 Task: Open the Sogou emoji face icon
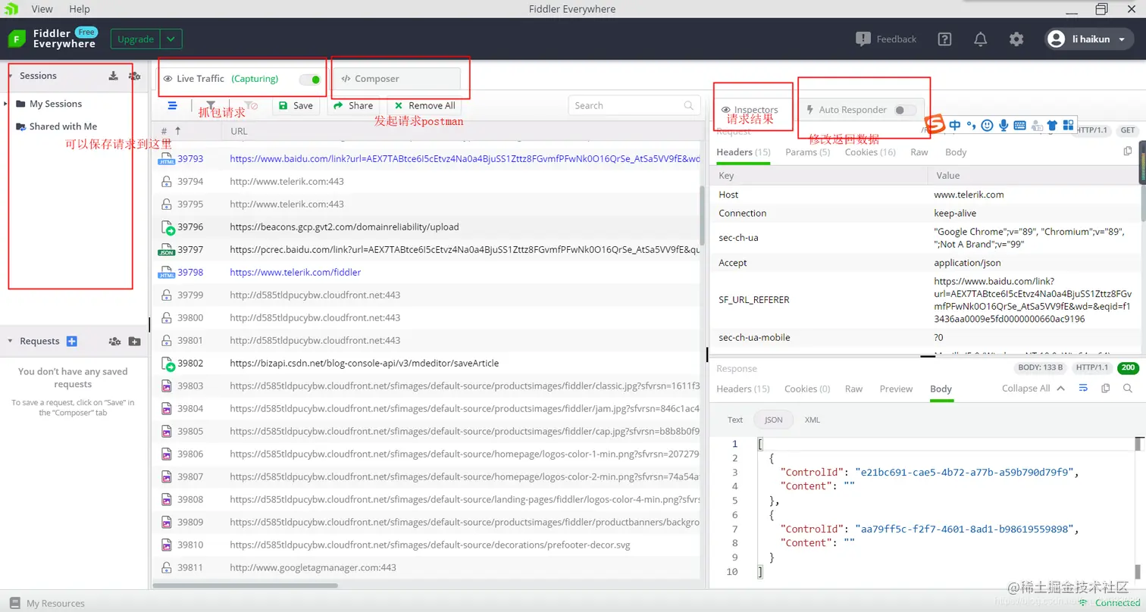click(x=987, y=125)
